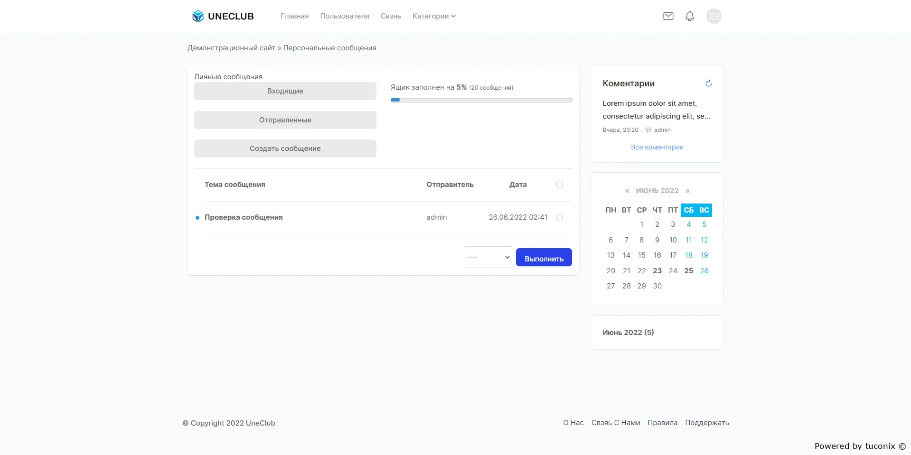Click the Отправитель column header
Viewport: 911px width, 455px height.
pyautogui.click(x=450, y=185)
